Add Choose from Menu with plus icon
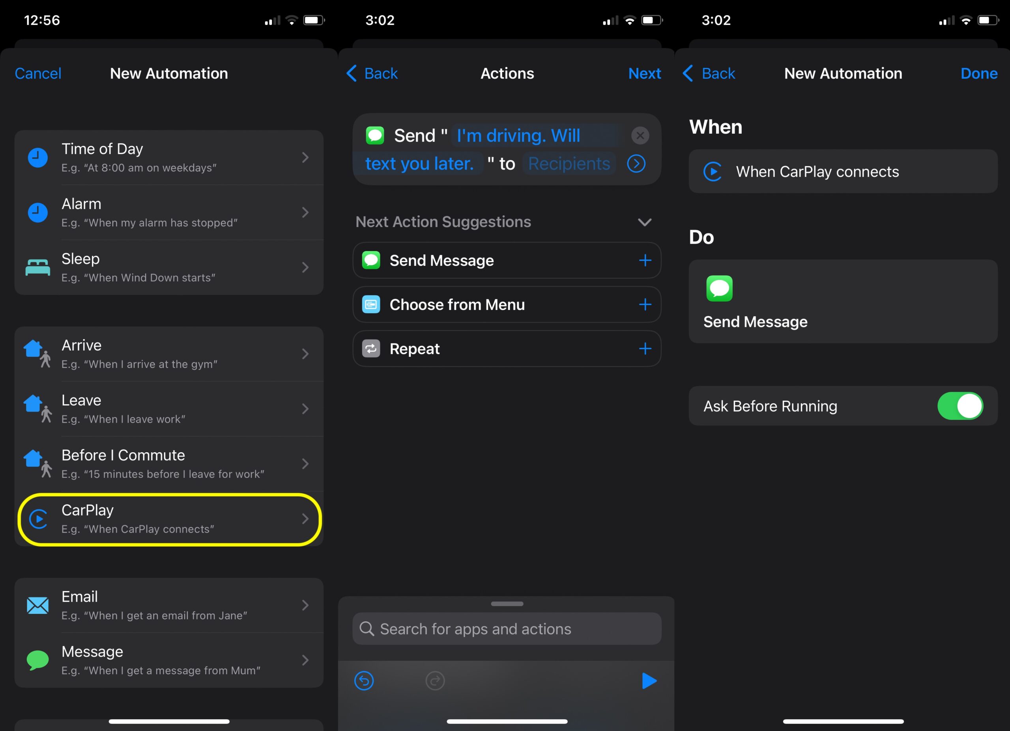This screenshot has height=731, width=1010. 645,304
